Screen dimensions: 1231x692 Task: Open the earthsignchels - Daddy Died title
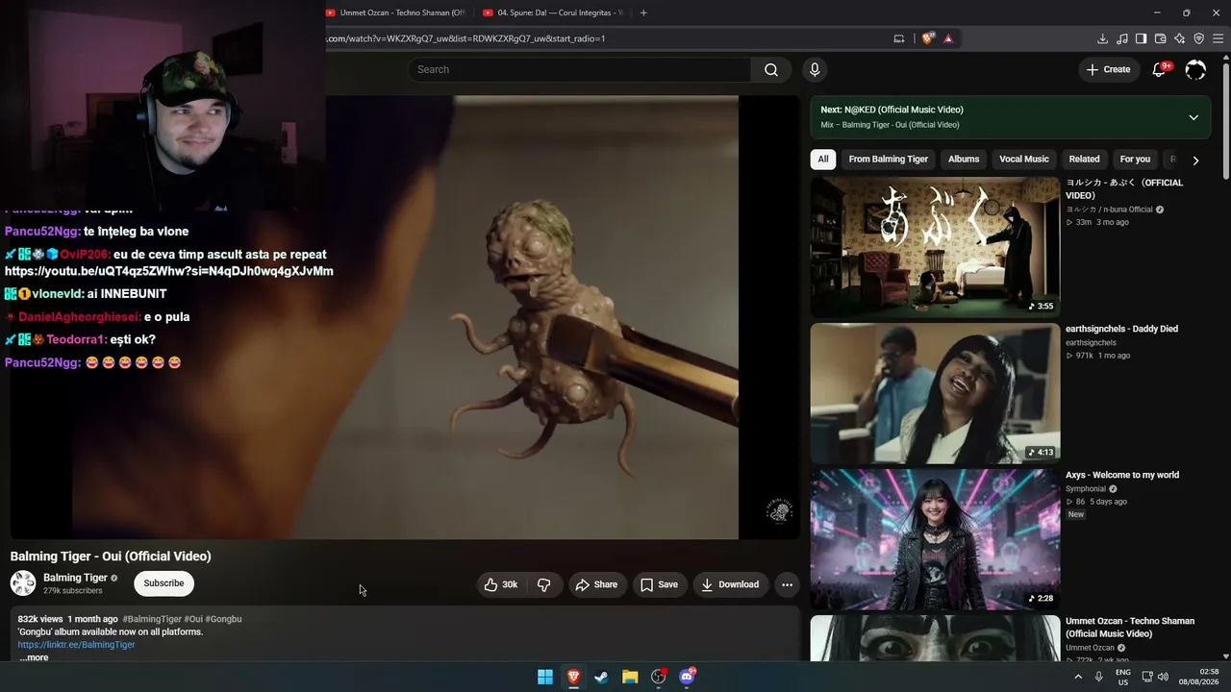pyautogui.click(x=1121, y=329)
